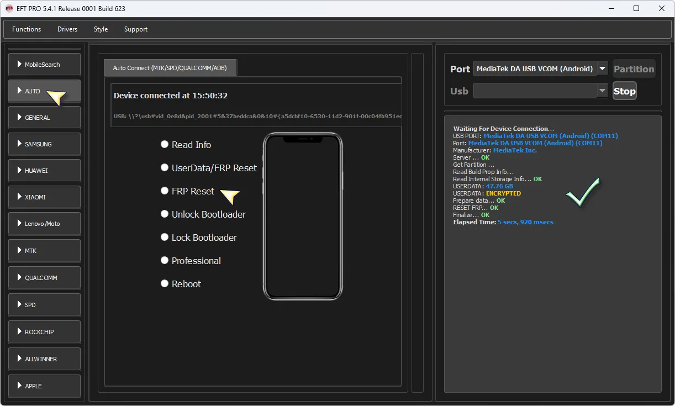Click the green checkmark success icon

pyautogui.click(x=582, y=192)
